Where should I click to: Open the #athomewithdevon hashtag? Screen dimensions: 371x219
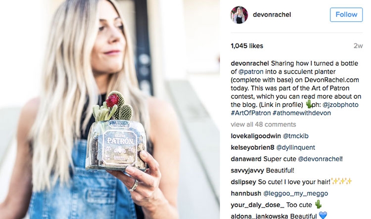(x=302, y=113)
